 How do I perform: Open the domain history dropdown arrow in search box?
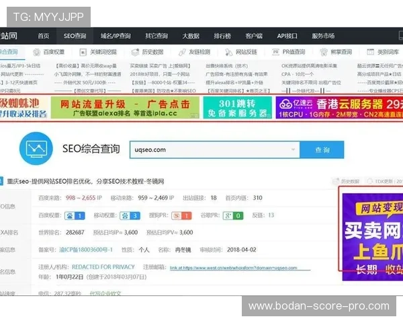[x=293, y=149]
